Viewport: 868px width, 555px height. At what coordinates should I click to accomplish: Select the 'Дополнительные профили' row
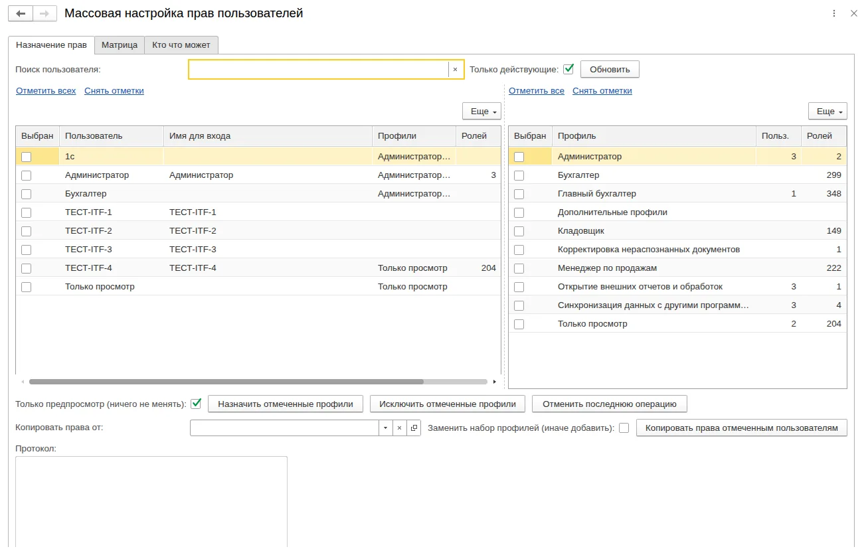pyautogui.click(x=677, y=212)
